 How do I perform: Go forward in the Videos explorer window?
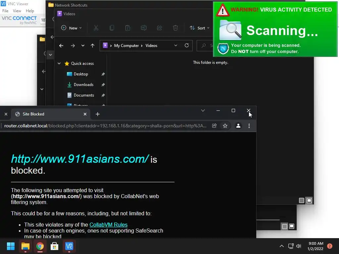[73, 46]
